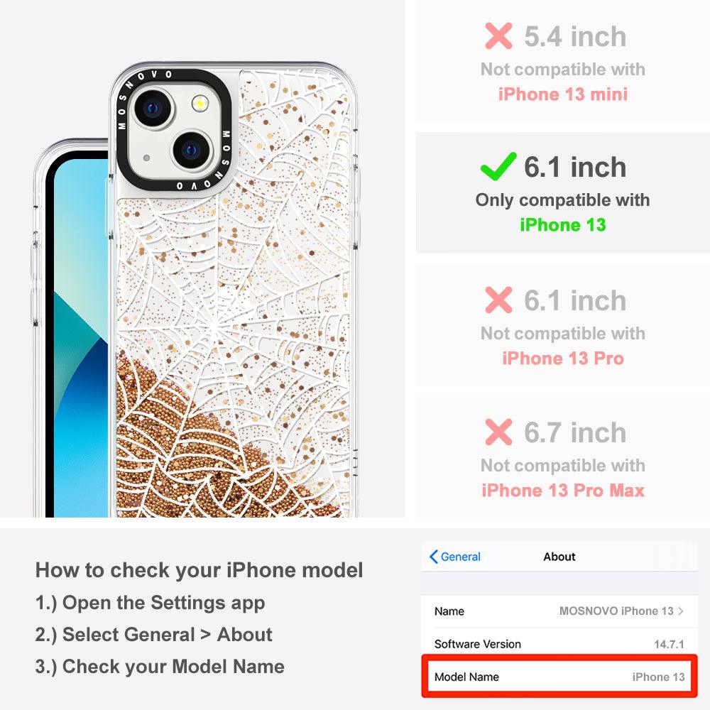
Task: Click the red X for iPhone 13 Pro size
Action: (498, 300)
